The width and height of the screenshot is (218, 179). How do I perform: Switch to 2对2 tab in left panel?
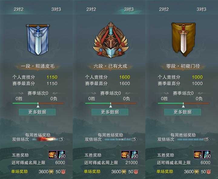pos(19,9)
